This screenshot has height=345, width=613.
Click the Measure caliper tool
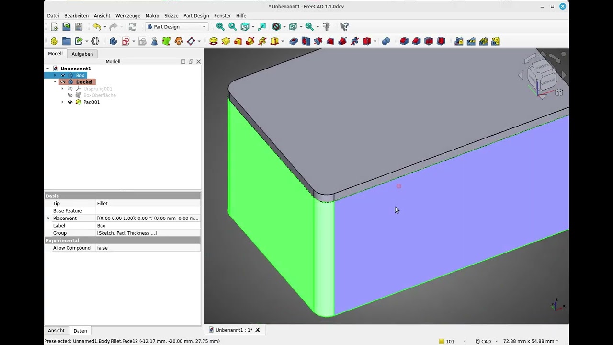click(327, 27)
